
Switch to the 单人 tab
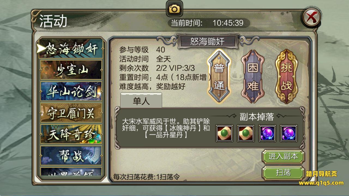click(x=141, y=101)
